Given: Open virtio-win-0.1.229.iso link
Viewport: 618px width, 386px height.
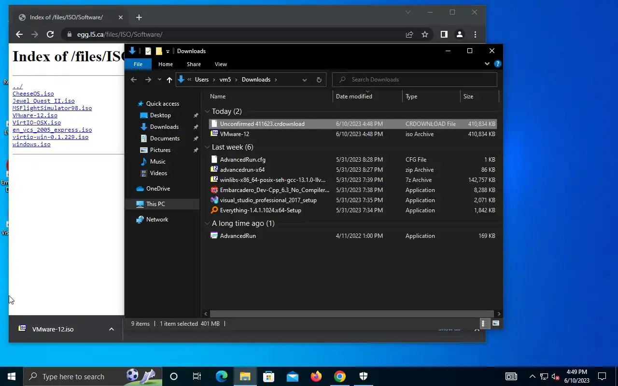Looking at the screenshot, I should [50, 137].
